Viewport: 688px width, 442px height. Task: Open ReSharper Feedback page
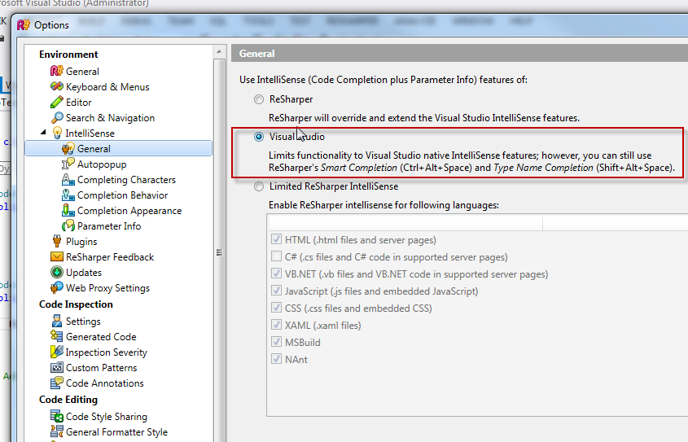pyautogui.click(x=110, y=257)
